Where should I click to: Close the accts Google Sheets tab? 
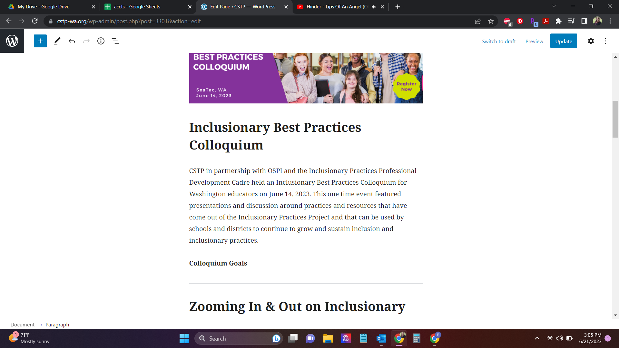(190, 7)
